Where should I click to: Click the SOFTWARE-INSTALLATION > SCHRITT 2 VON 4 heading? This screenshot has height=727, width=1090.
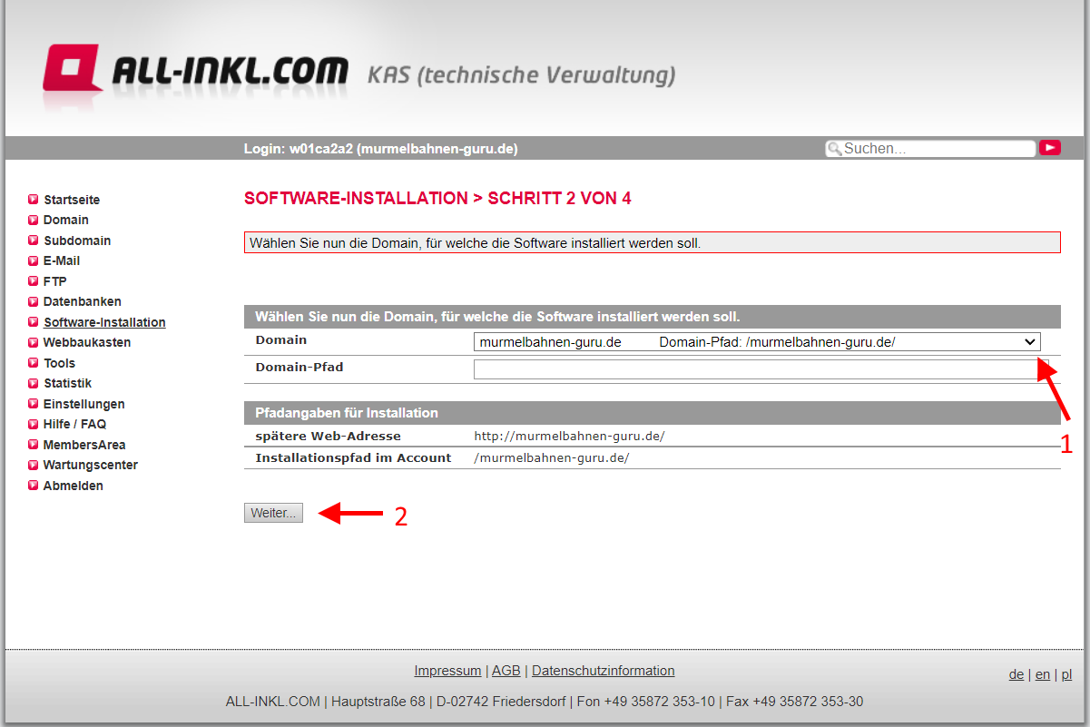click(437, 199)
